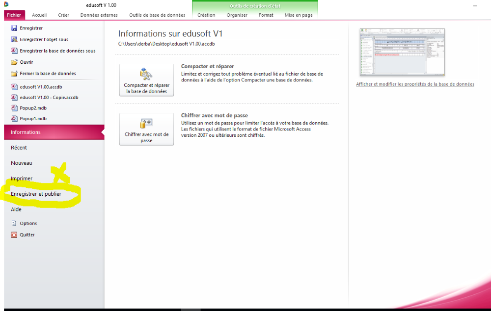
Task: Click the Popup1.mdb file icon
Action: point(14,119)
